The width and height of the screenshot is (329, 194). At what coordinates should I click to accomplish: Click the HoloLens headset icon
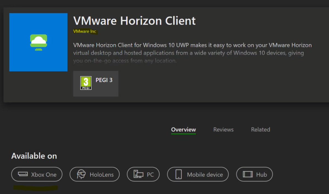click(81, 175)
